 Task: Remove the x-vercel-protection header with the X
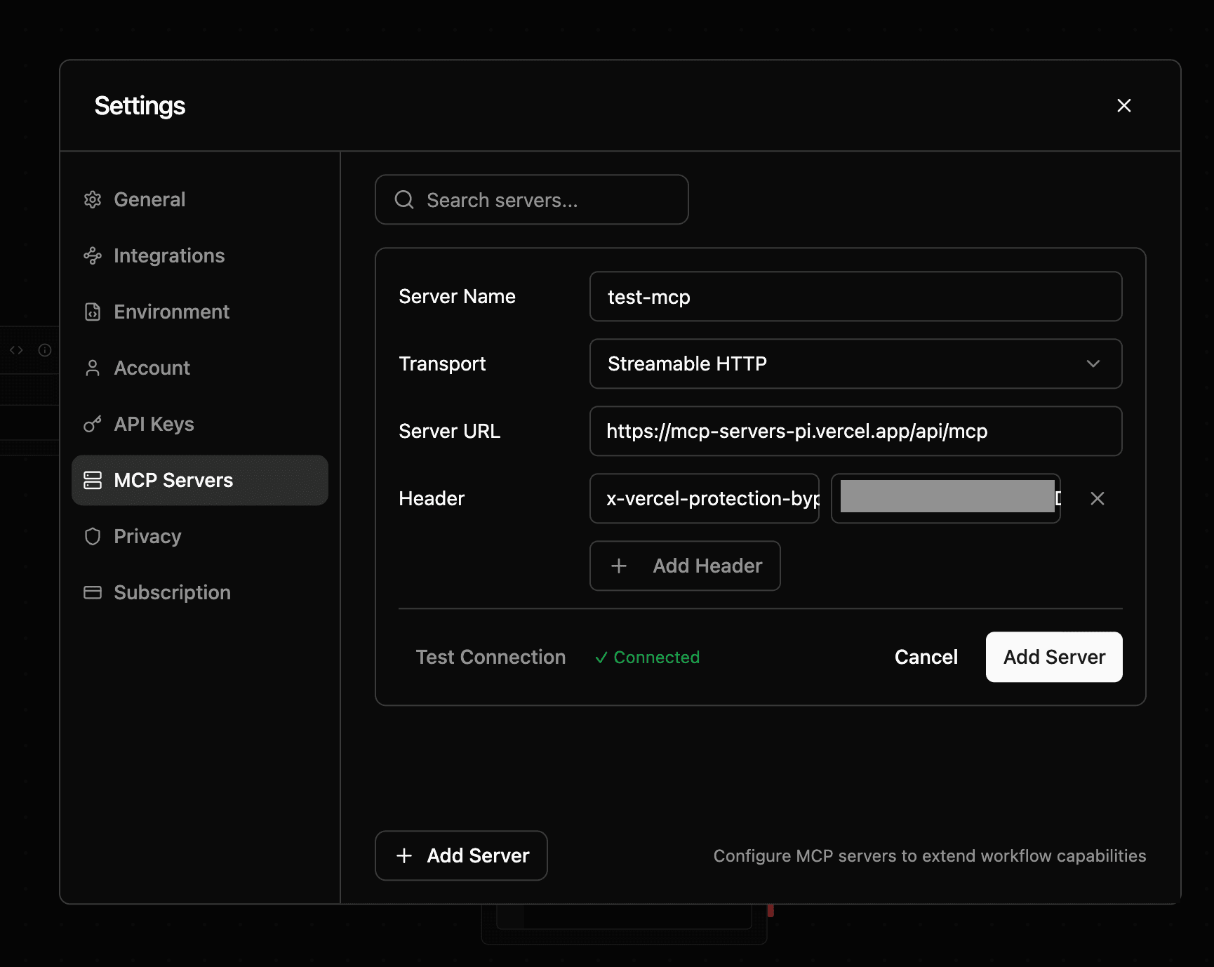(x=1098, y=498)
